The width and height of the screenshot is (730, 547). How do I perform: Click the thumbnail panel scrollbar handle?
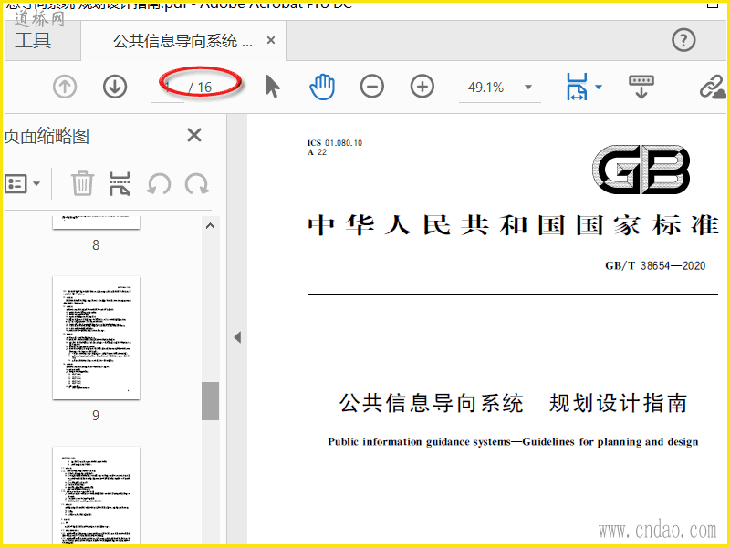[x=211, y=401]
